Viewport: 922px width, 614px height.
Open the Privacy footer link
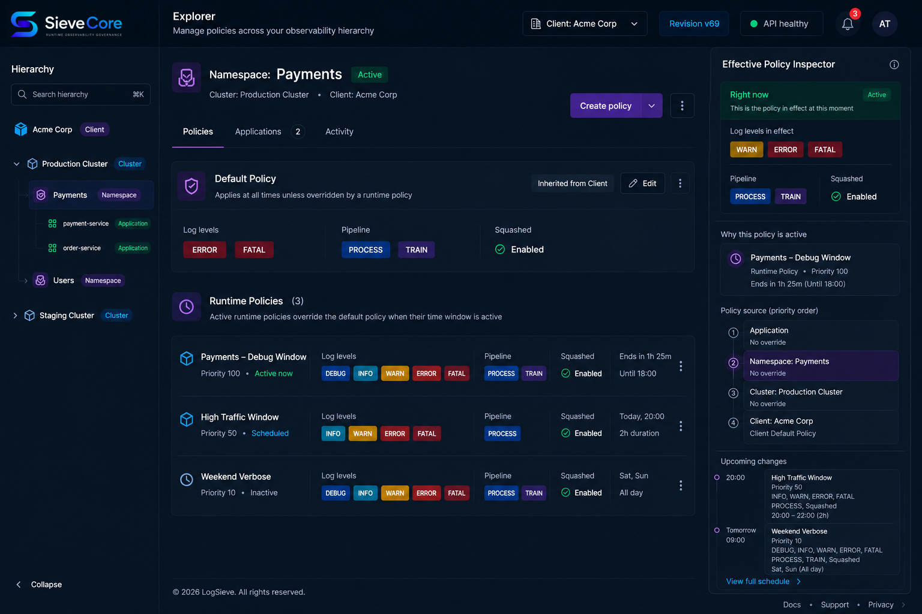[x=881, y=604]
